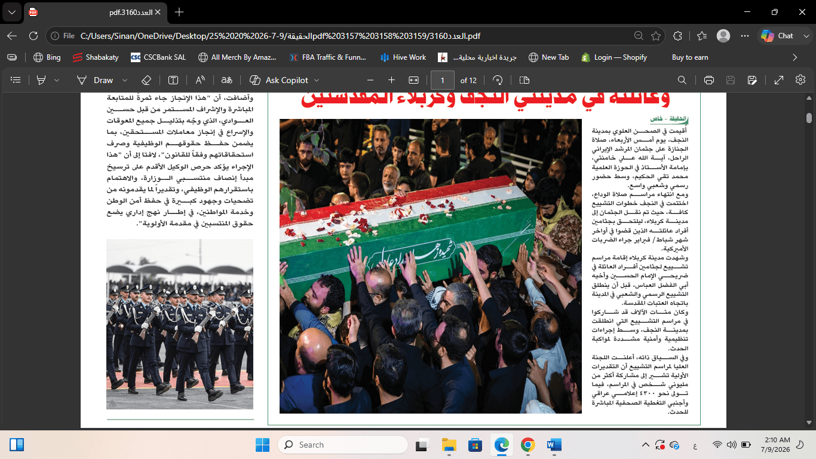816x459 pixels.
Task: Click the page number input field
Action: (443, 80)
